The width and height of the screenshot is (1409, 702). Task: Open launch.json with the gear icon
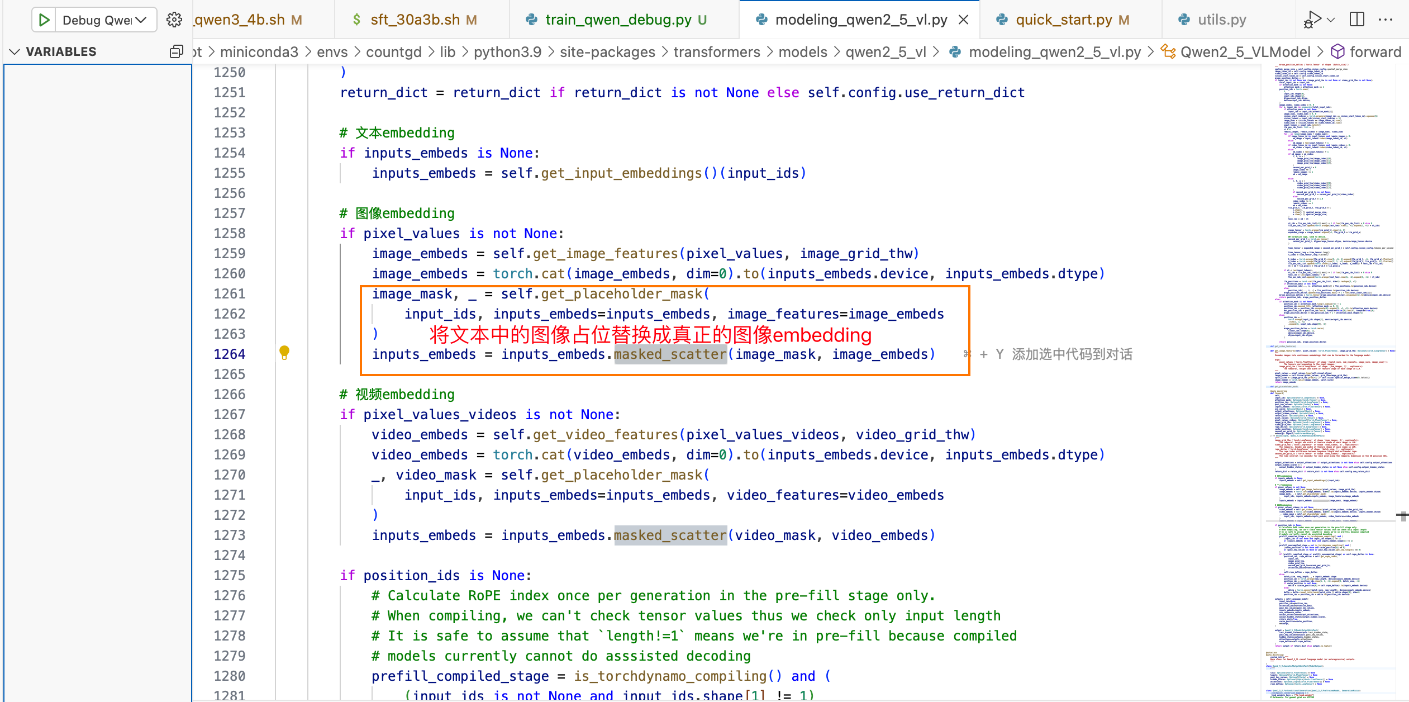tap(174, 20)
